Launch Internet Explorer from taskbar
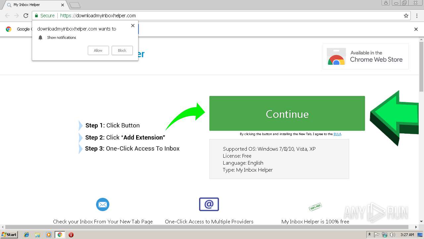424x239 pixels. [x=27, y=235]
